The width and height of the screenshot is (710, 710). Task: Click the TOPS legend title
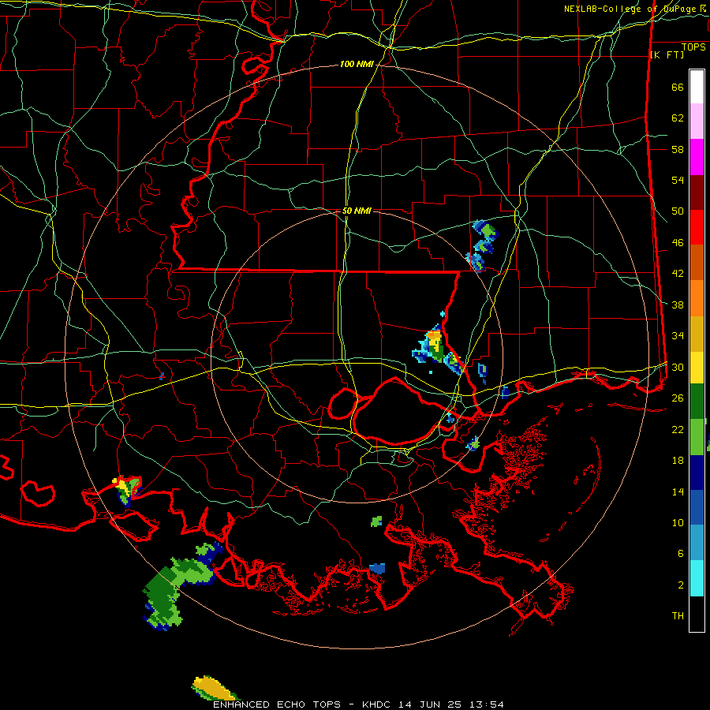click(693, 47)
